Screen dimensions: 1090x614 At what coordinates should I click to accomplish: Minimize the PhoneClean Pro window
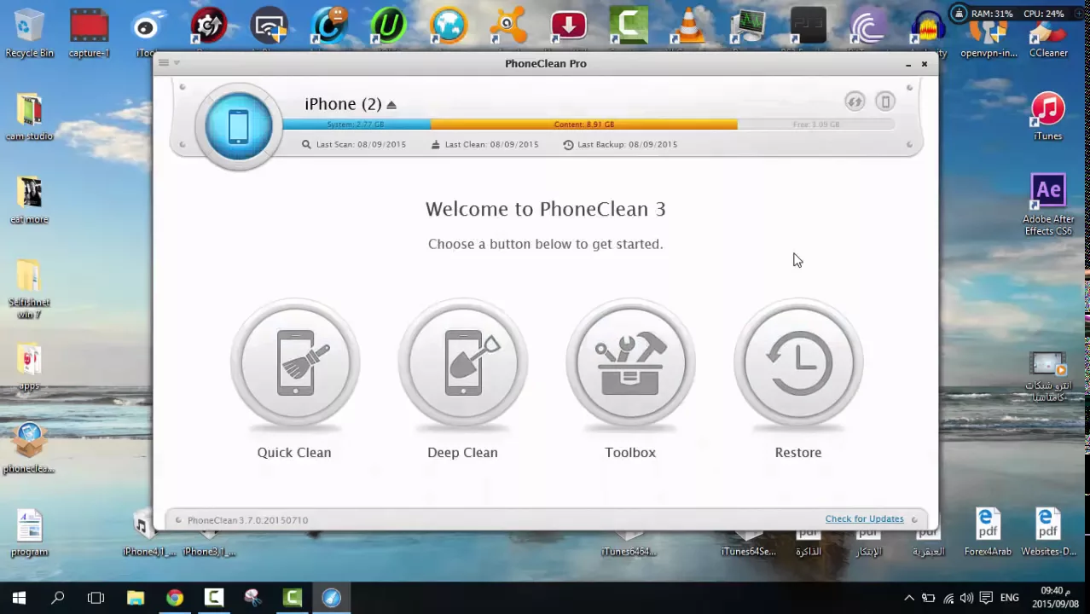pyautogui.click(x=908, y=64)
